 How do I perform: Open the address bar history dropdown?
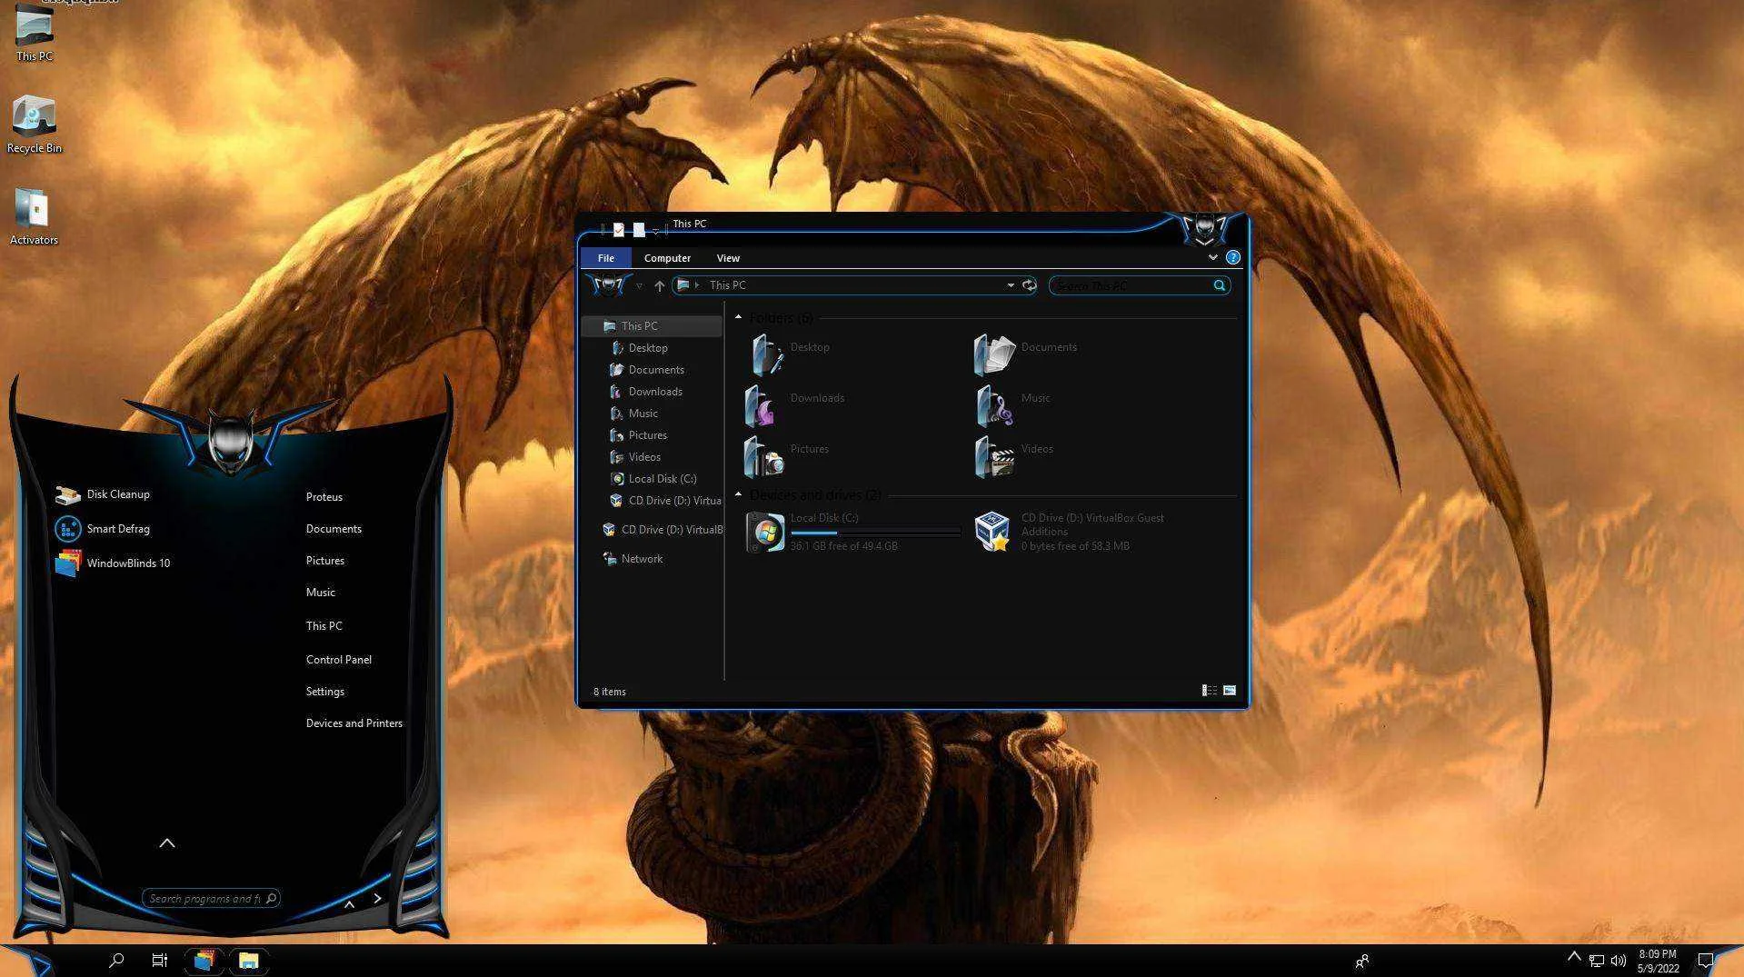pos(1011,285)
